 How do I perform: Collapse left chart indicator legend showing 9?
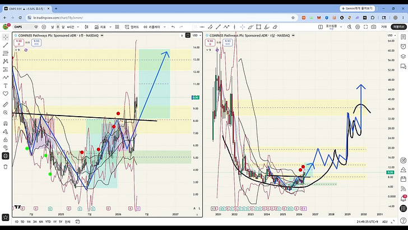pos(17,50)
